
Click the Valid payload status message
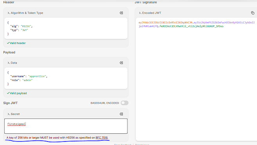click(x=17, y=93)
